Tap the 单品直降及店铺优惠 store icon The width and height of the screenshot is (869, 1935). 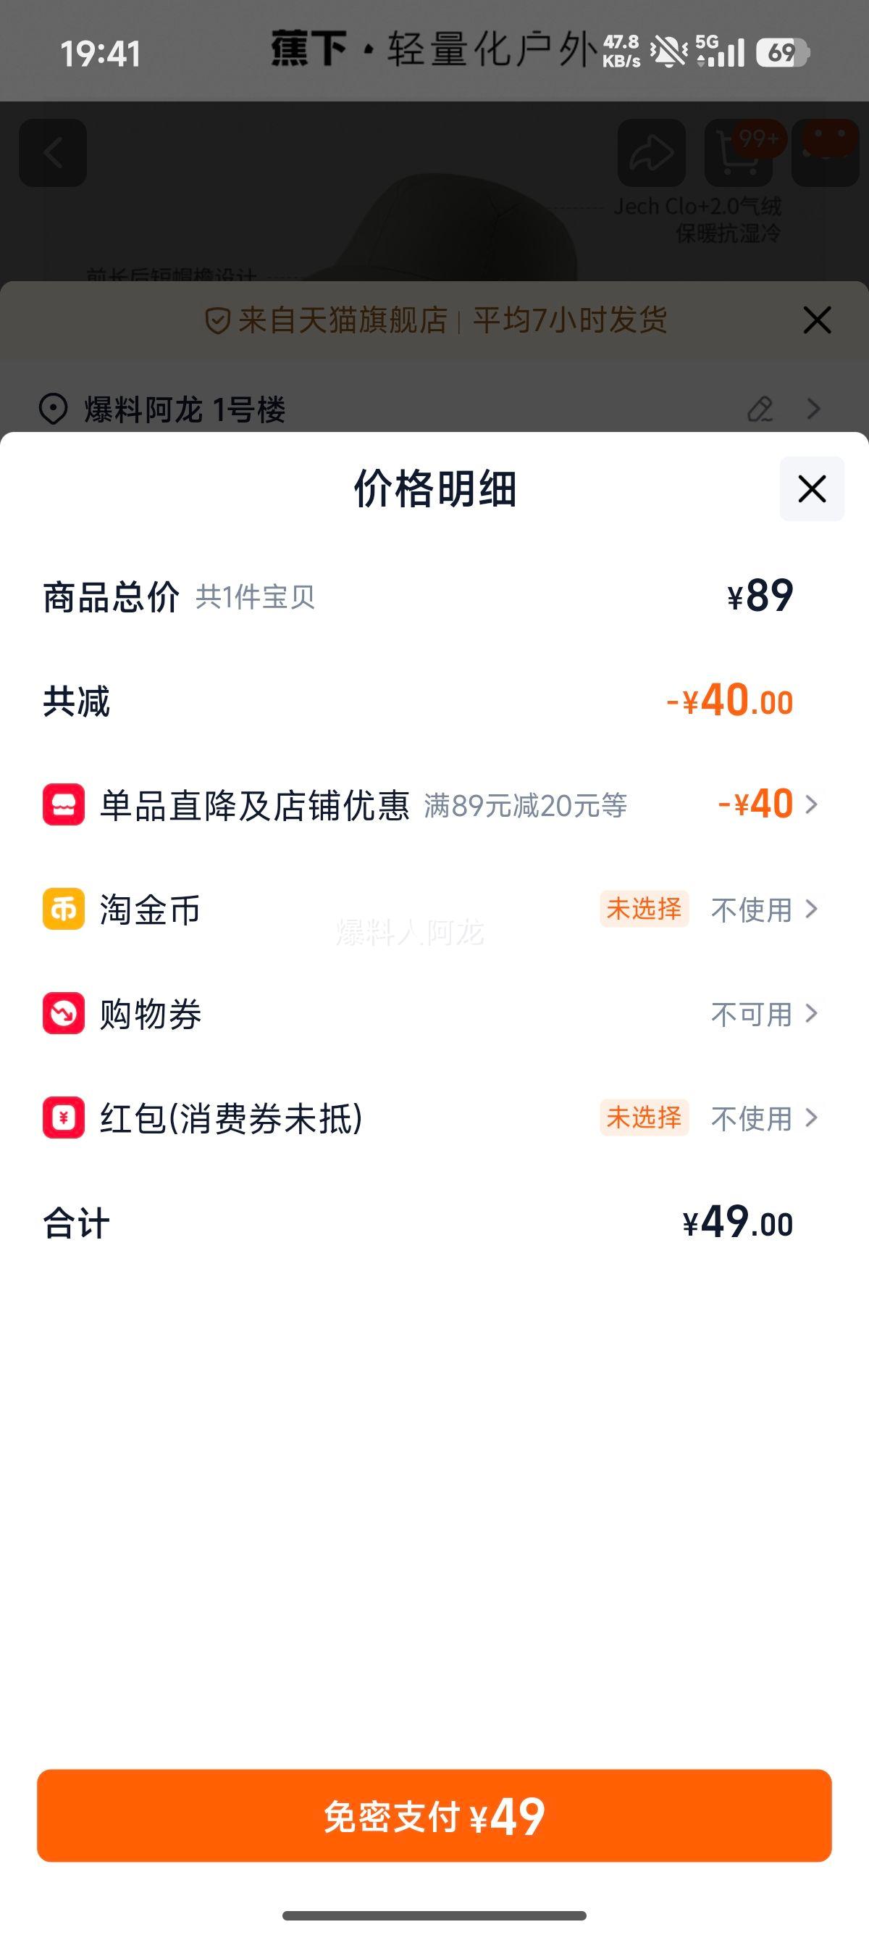point(64,804)
